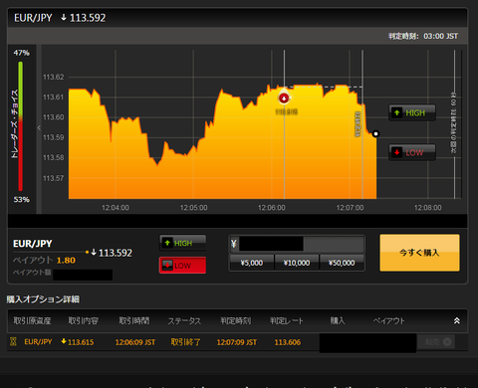478x388 pixels.
Task: Click the 53% traders choice value
Action: pyautogui.click(x=21, y=199)
